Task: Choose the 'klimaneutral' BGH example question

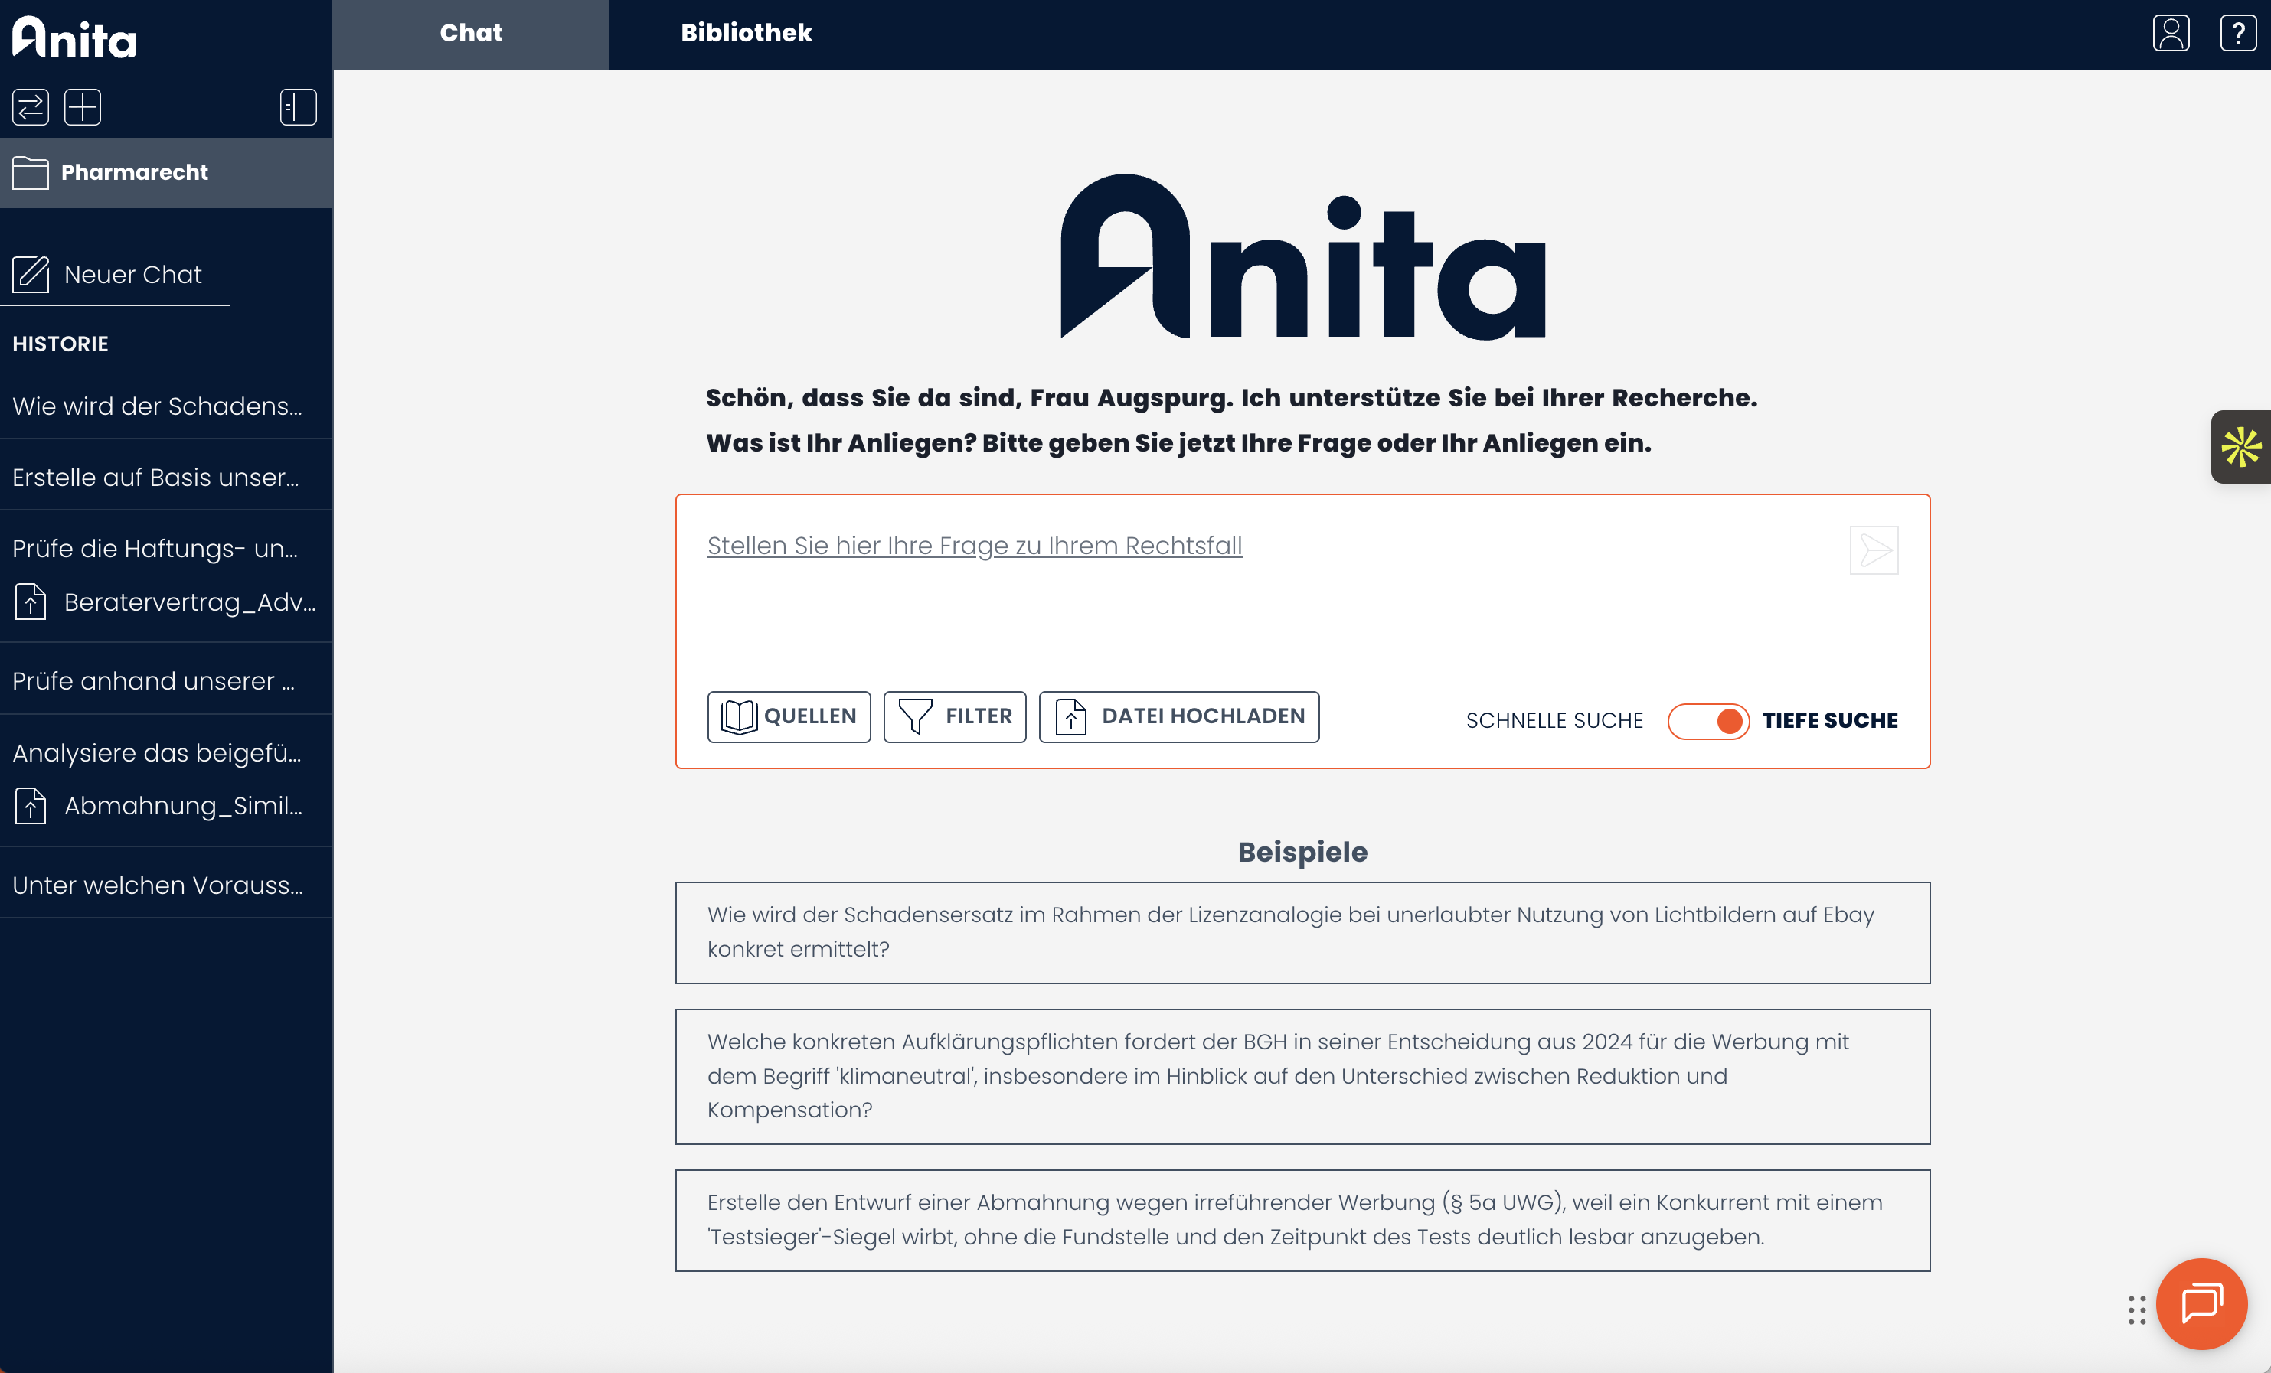Action: (x=1302, y=1076)
